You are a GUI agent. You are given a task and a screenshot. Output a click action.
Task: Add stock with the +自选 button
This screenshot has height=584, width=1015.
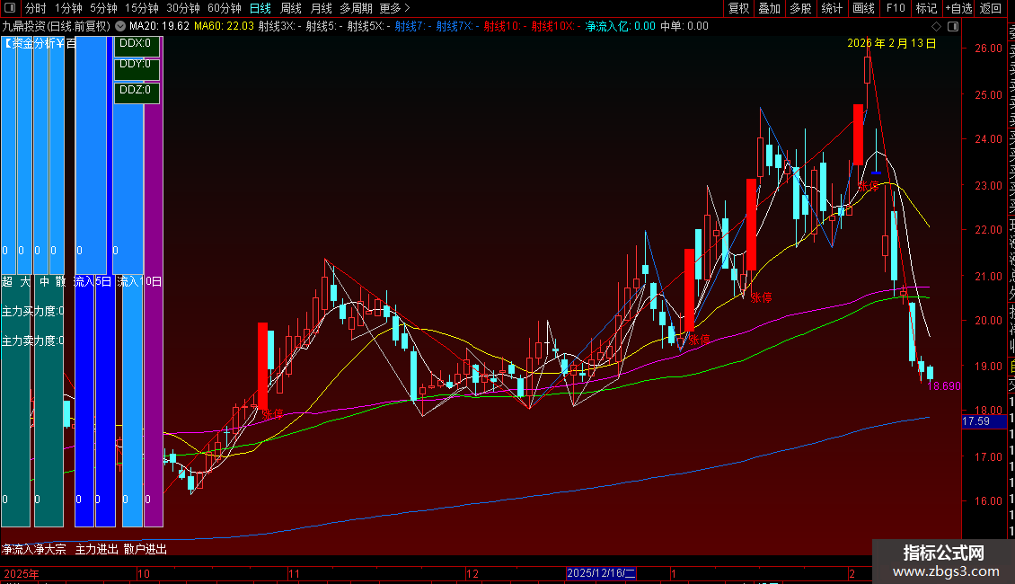(958, 8)
